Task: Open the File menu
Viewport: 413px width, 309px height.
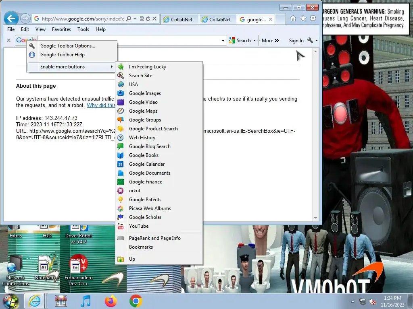Action: [x=11, y=29]
